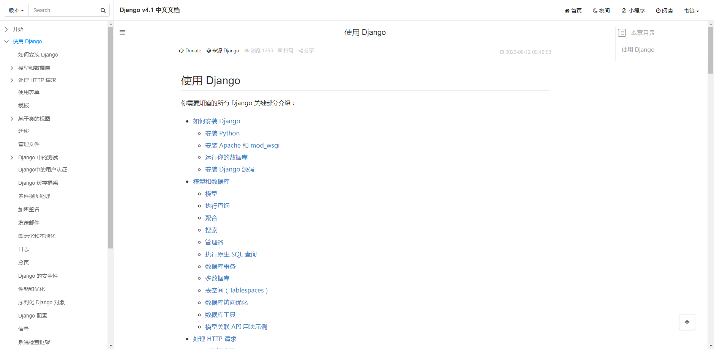Viewport: 714px width, 349px height.
Task: Select 性能和优化 in sidebar
Action: point(32,289)
